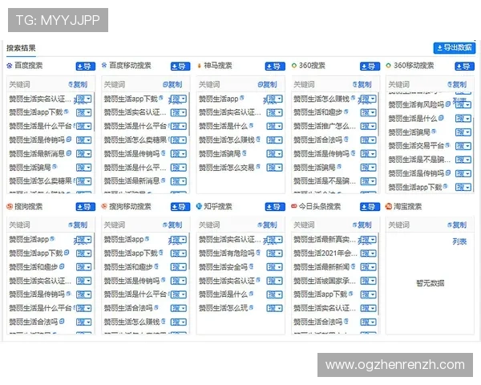Image resolution: width=481 pixels, height=385 pixels.
Task: Open 搜 dropdown for 赞丽生活2021年会 in 今日头条搜索
Action: [x=369, y=253]
